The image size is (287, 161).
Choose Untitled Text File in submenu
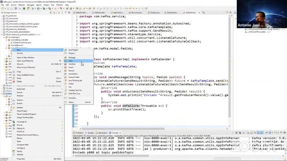click(79, 90)
